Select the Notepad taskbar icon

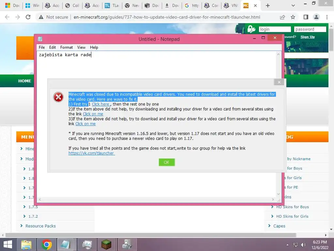(x=66, y=244)
